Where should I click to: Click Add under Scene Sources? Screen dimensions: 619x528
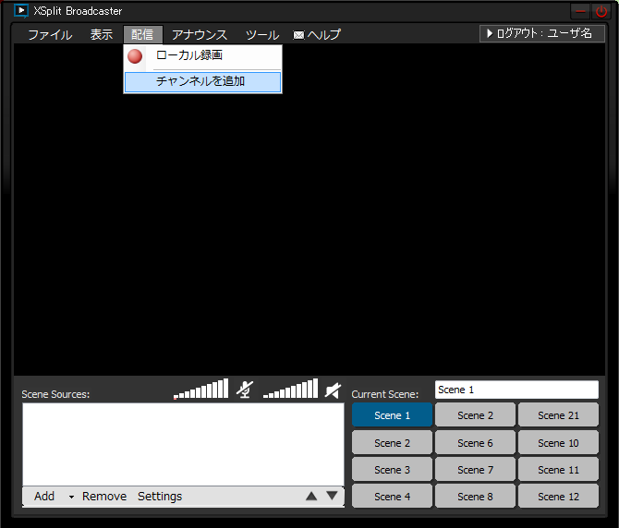point(44,496)
